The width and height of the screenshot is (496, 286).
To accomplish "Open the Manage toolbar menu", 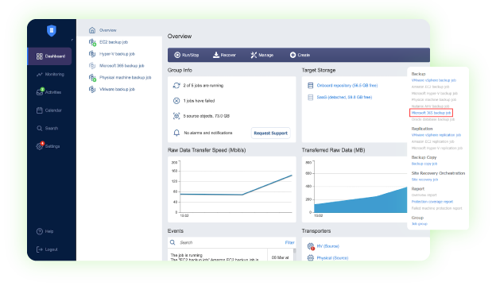I will click(262, 55).
